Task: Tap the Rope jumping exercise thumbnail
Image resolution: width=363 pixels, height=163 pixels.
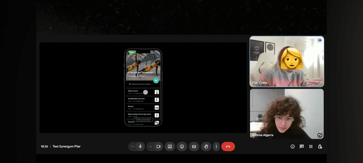Action: (x=157, y=115)
